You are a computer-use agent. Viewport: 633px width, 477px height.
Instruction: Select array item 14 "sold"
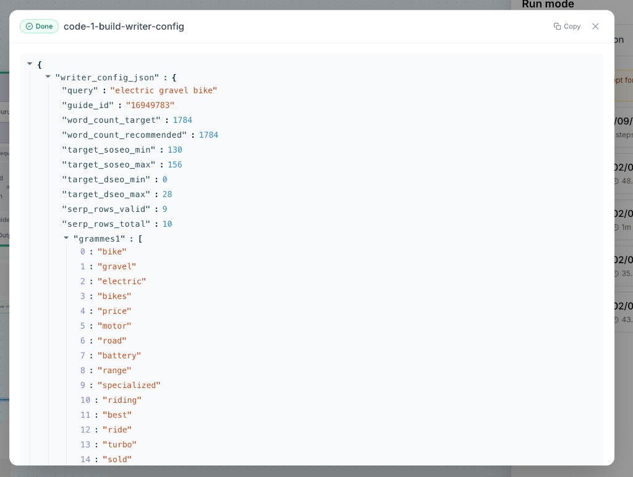117,460
